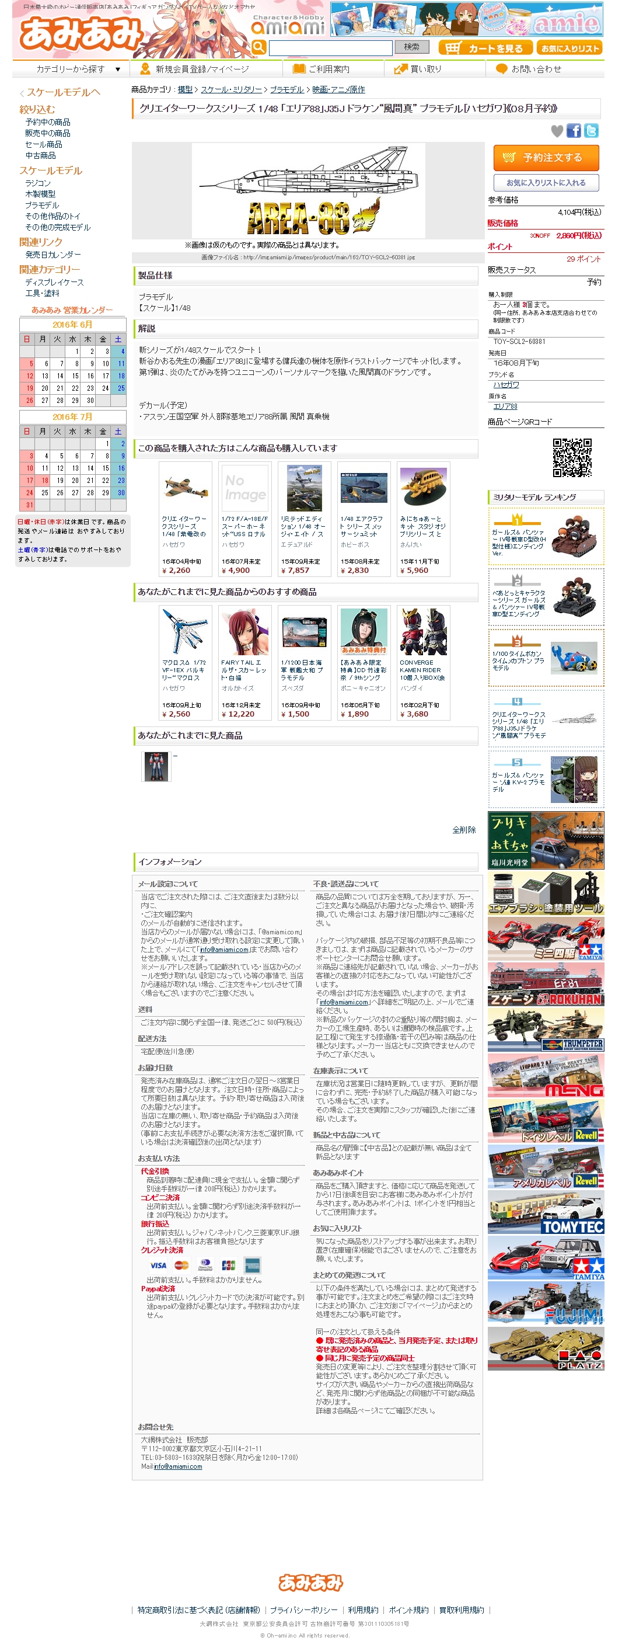Open the お気に入りリスト button in header
The width and height of the screenshot is (622, 1641).
[569, 48]
